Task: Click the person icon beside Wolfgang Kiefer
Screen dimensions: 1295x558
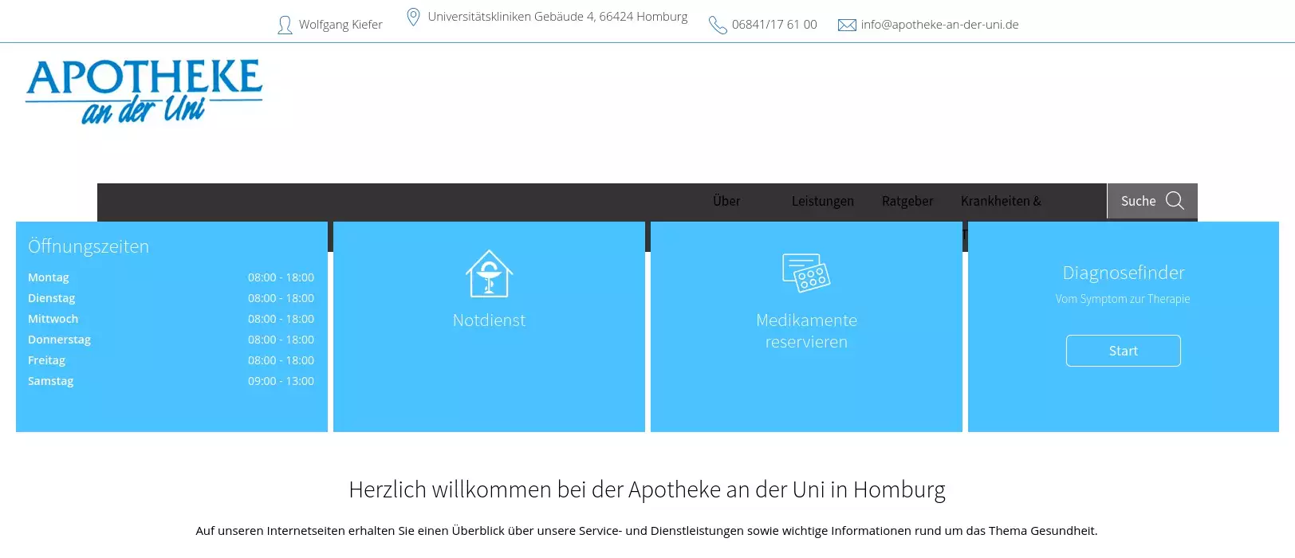Action: [285, 26]
